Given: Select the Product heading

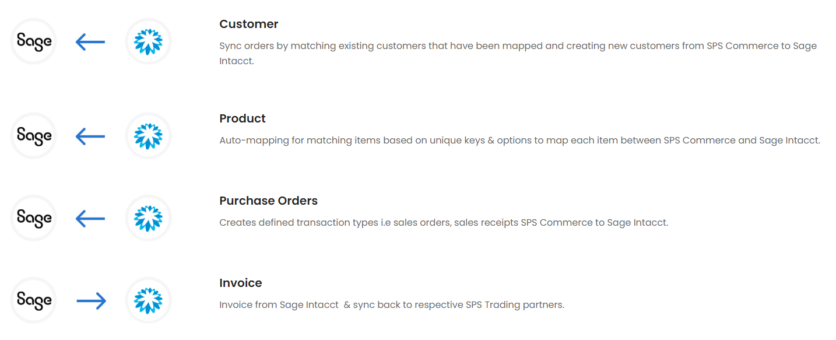Looking at the screenshot, I should [242, 118].
